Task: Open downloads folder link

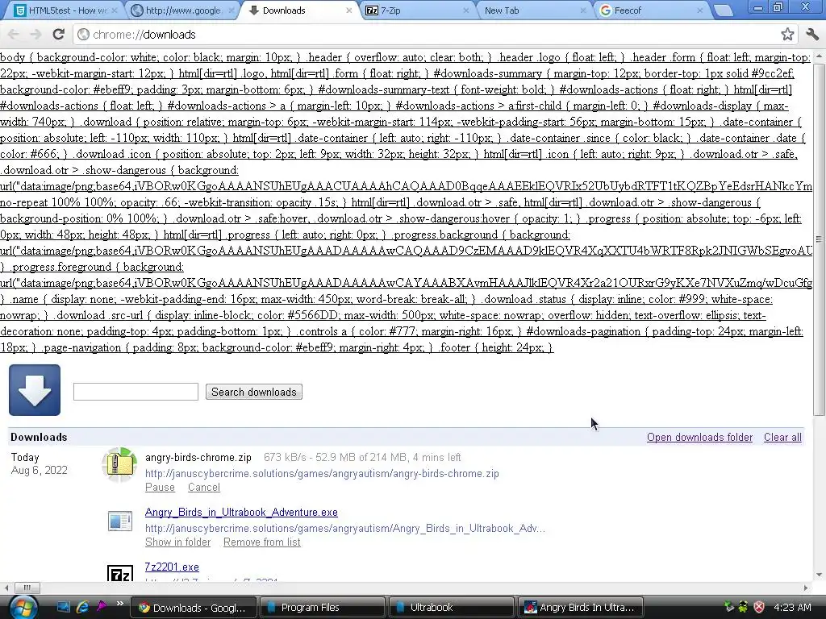Action: [699, 438]
